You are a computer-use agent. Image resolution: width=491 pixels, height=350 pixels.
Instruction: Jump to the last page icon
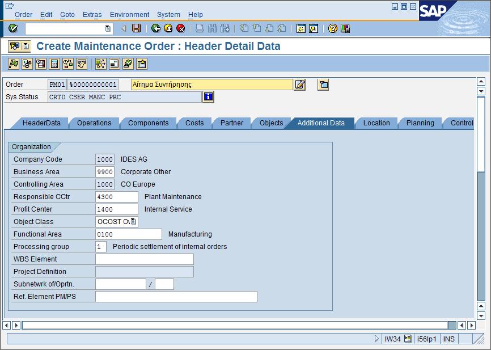pos(282,28)
